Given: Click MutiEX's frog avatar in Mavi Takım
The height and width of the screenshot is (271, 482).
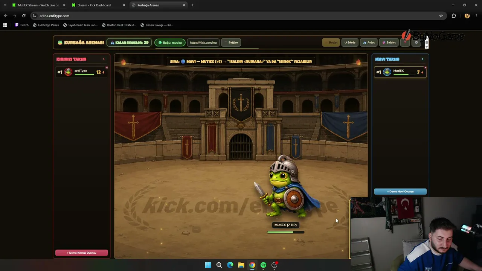Looking at the screenshot, I should (x=387, y=72).
